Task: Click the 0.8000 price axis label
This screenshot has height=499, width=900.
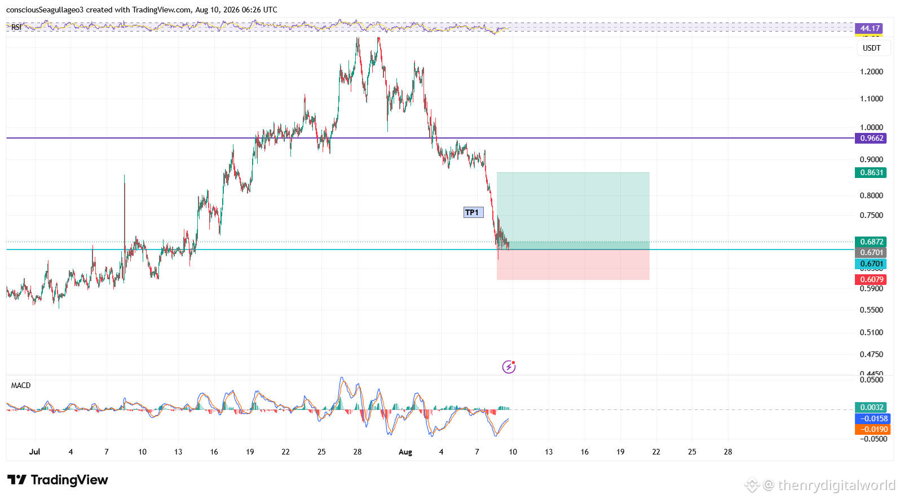Action: (871, 195)
